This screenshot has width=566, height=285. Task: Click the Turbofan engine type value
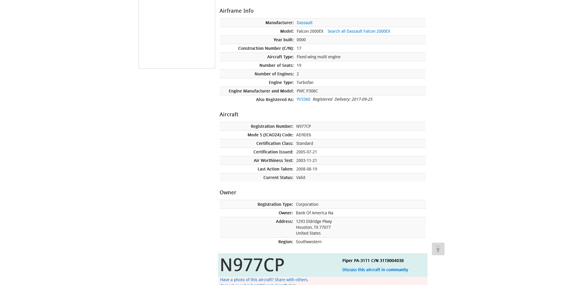[x=305, y=82]
